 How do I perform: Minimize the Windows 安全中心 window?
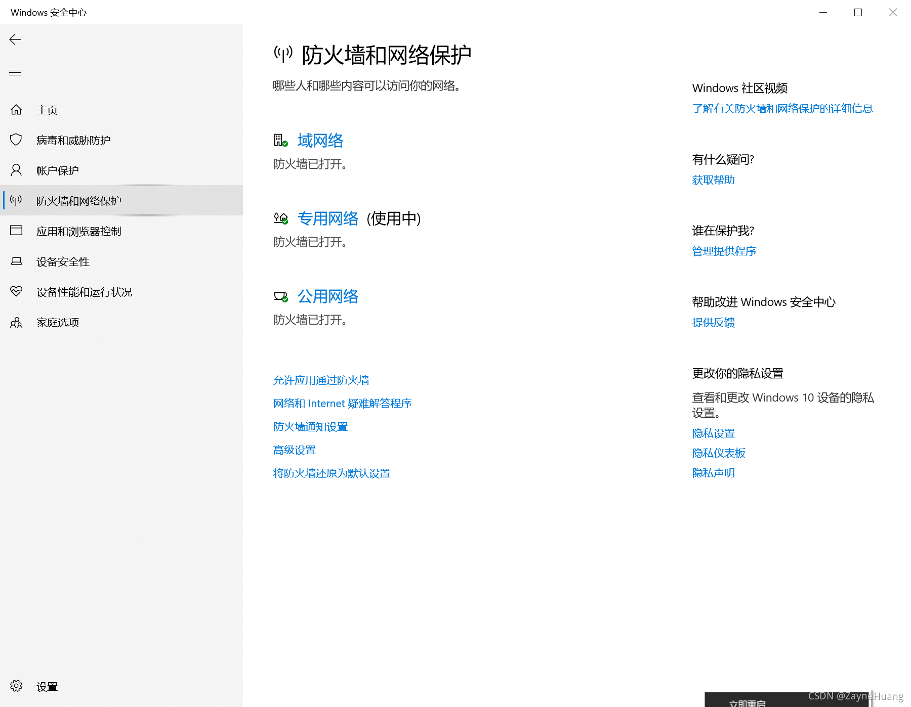[823, 12]
